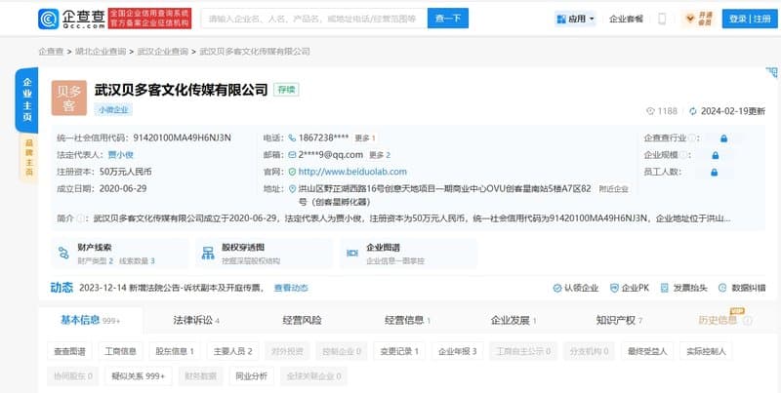Screen dimensions: 781x393
Task: Focus the company name search input
Action: pos(314,19)
